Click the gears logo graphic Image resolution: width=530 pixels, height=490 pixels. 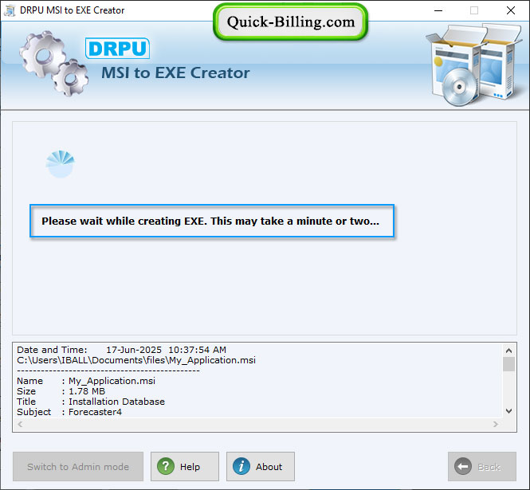pyautogui.click(x=54, y=63)
